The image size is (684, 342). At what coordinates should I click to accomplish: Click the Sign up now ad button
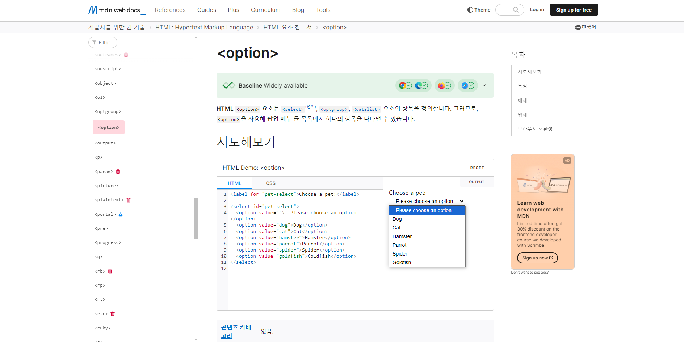(537, 258)
